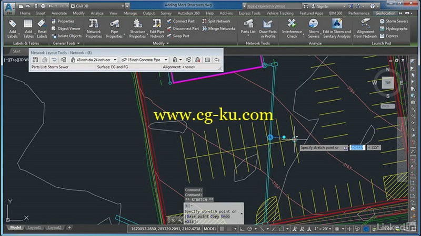Click the Print icon in quick access toolbar
Viewport: 421px width, 236px height.
coord(43,6)
